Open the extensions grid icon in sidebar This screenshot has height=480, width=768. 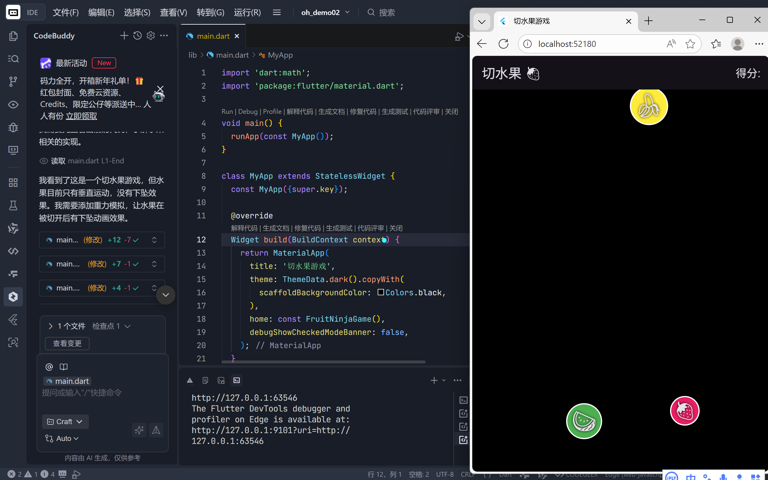tap(13, 183)
